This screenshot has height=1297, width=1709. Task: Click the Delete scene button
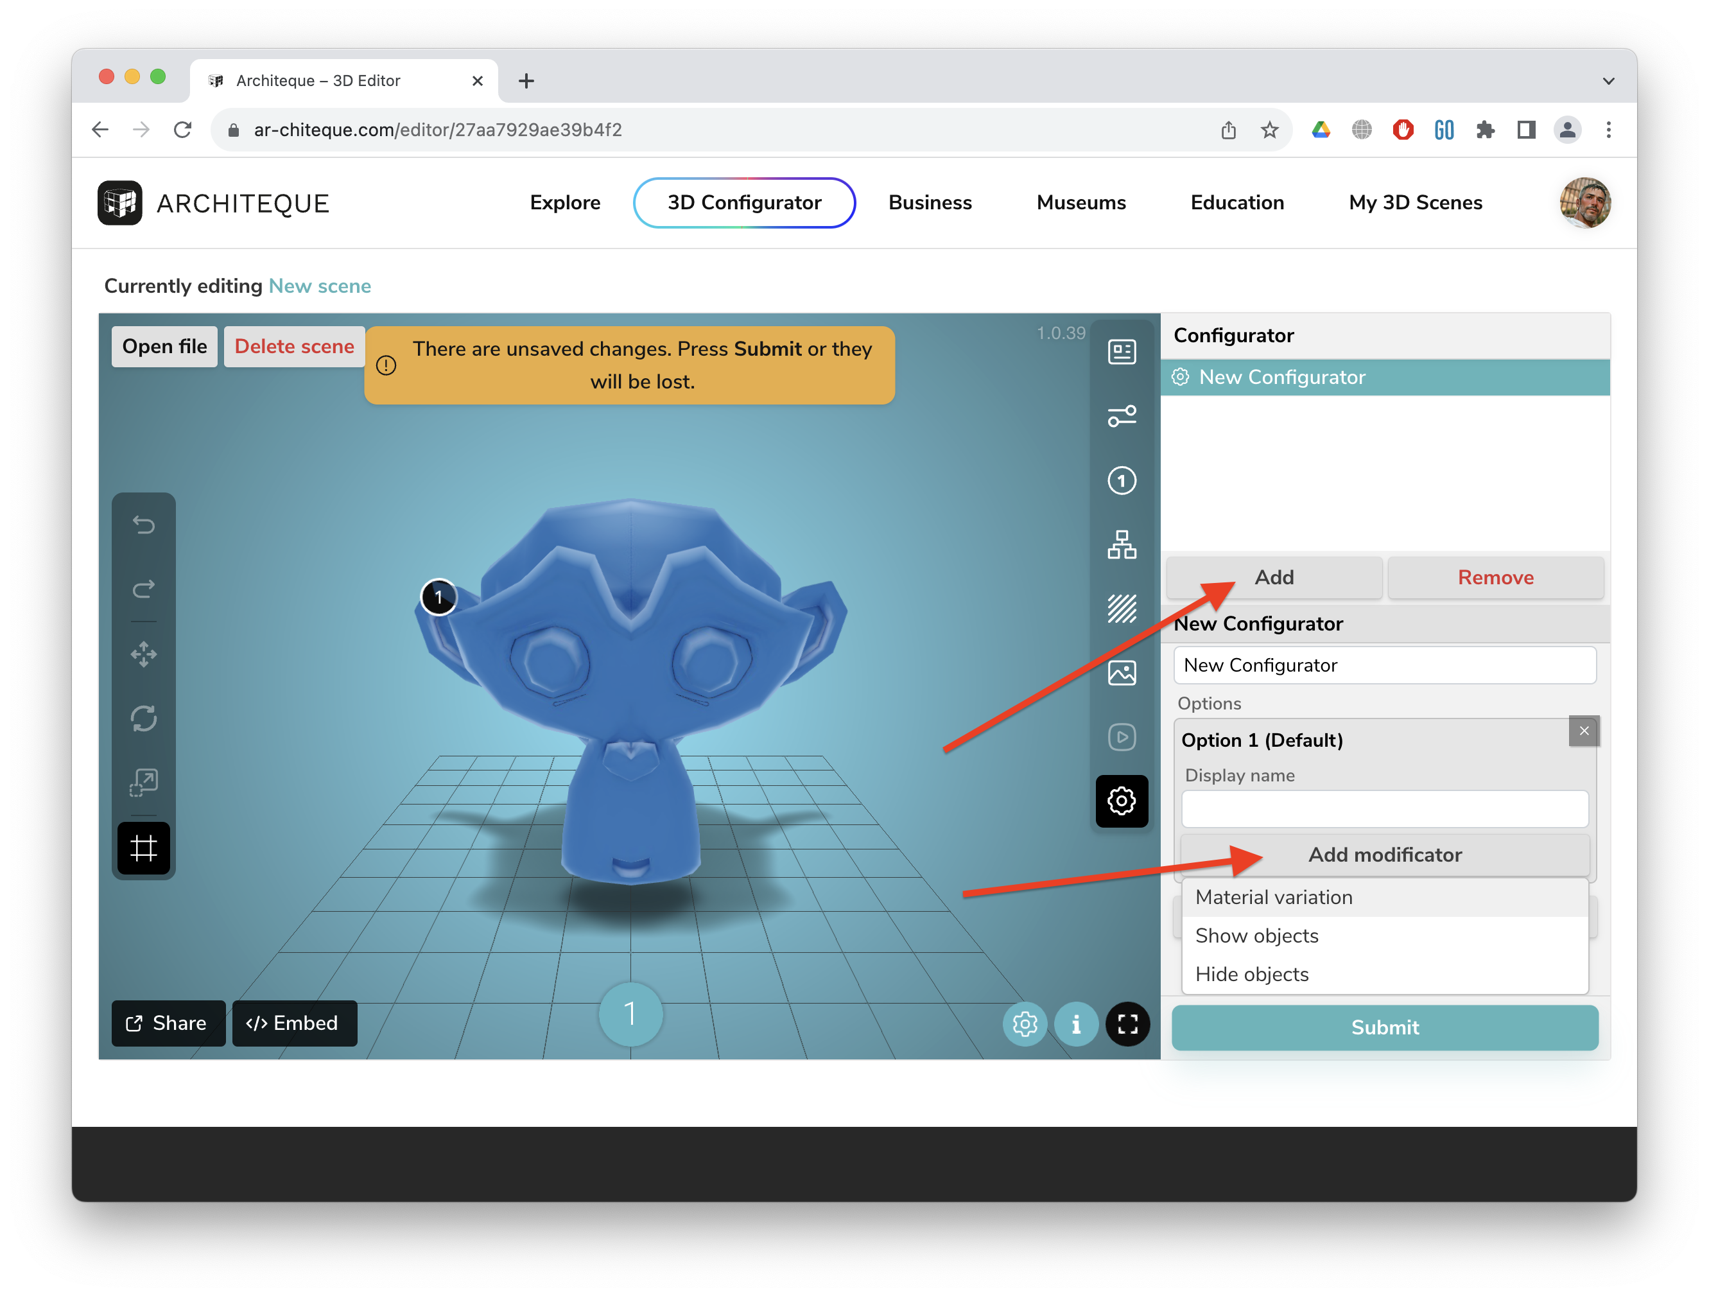[x=295, y=346]
